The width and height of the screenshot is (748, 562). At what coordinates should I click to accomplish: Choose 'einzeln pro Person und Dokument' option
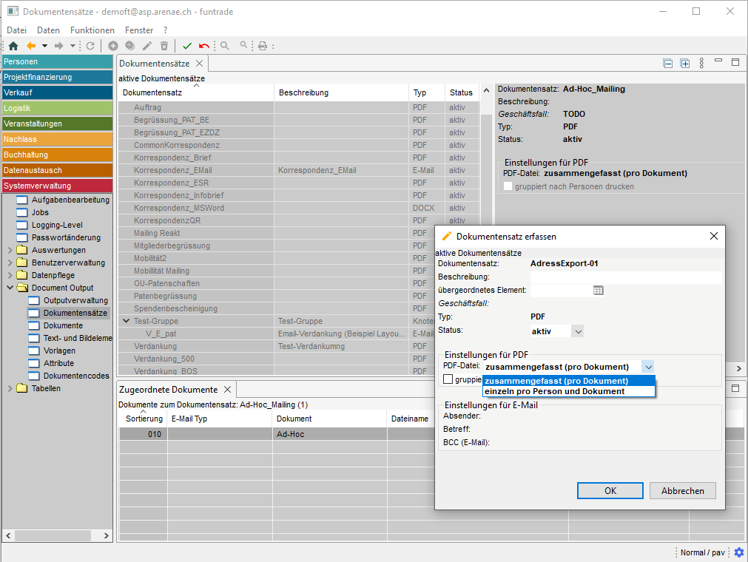tap(554, 391)
